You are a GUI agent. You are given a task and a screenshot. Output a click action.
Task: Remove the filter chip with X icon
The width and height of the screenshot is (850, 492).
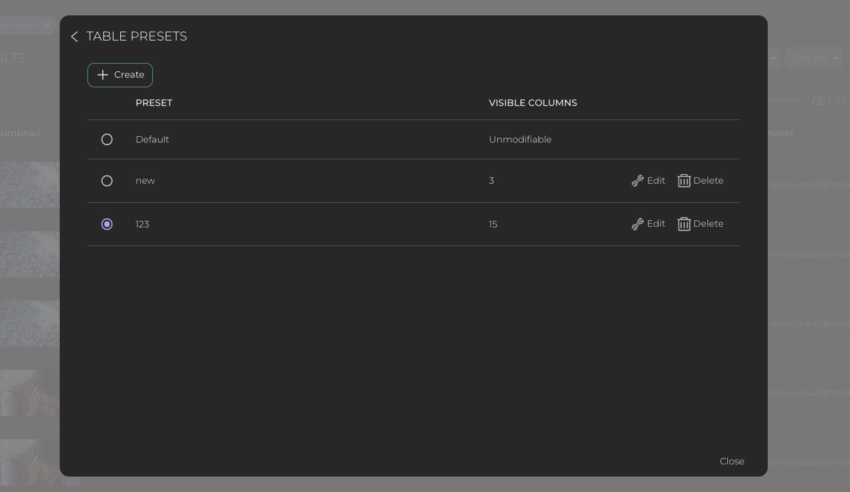(x=48, y=25)
